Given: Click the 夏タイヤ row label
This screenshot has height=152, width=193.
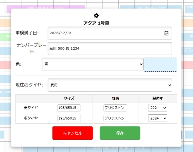Looking at the screenshot, I should tap(31, 108).
